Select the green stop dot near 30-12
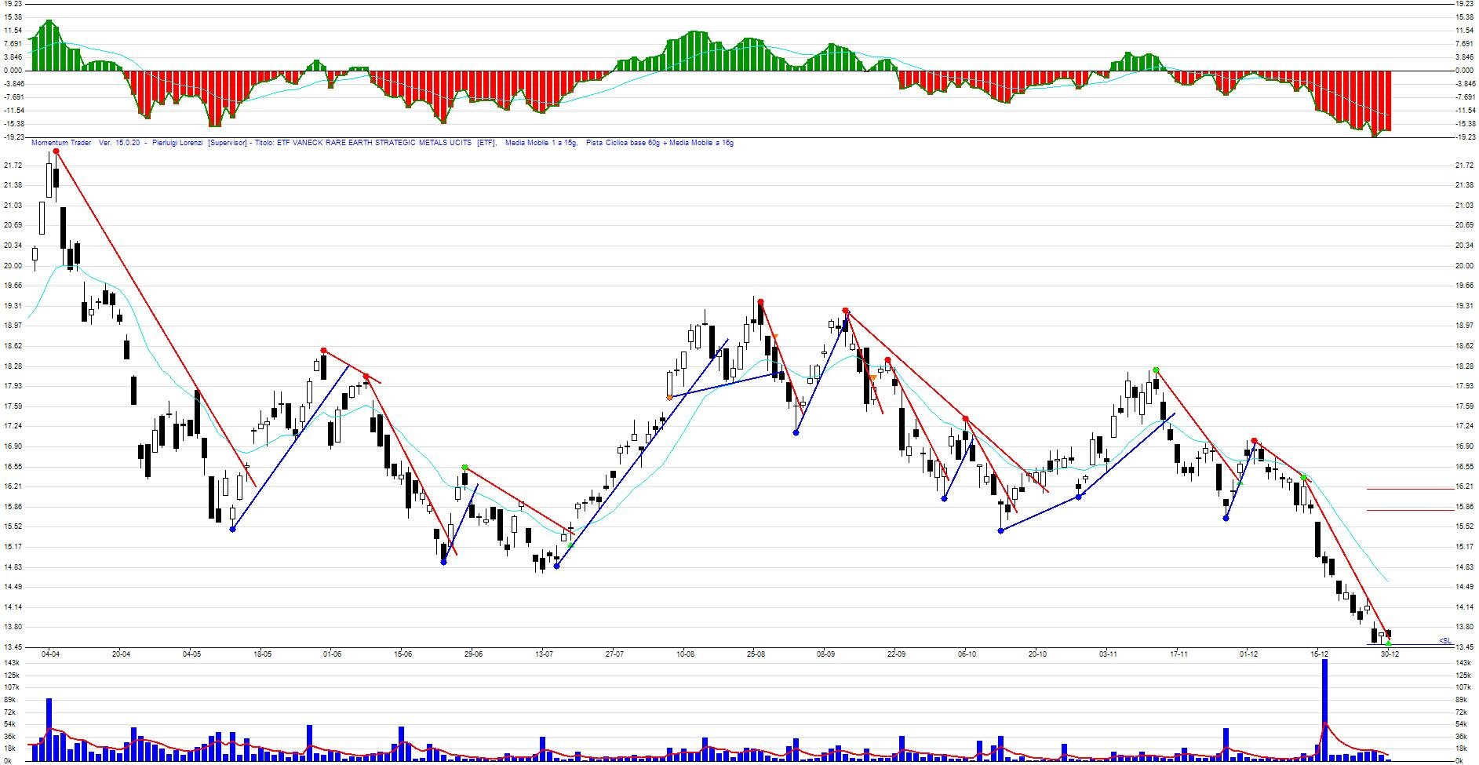The image size is (1479, 765). coord(1388,643)
